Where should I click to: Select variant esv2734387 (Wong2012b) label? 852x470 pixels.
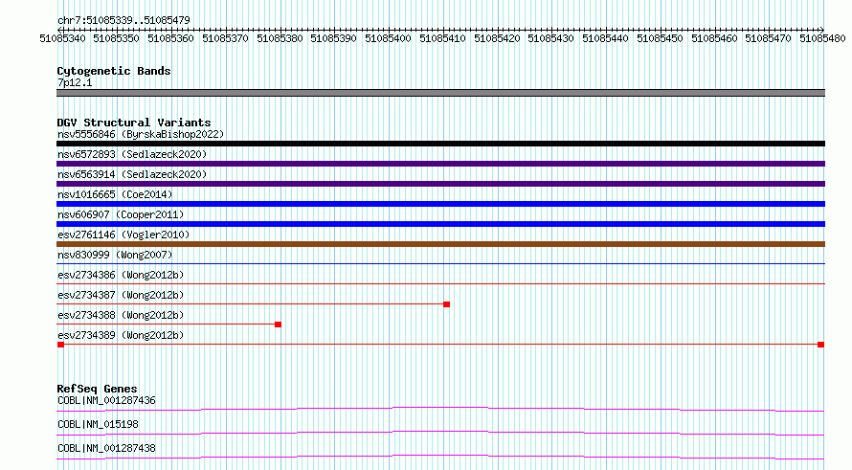click(121, 295)
